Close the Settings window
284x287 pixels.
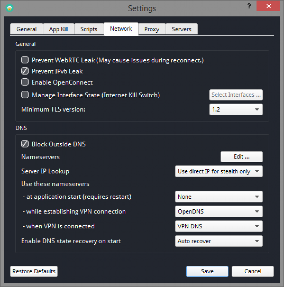[x=268, y=6]
